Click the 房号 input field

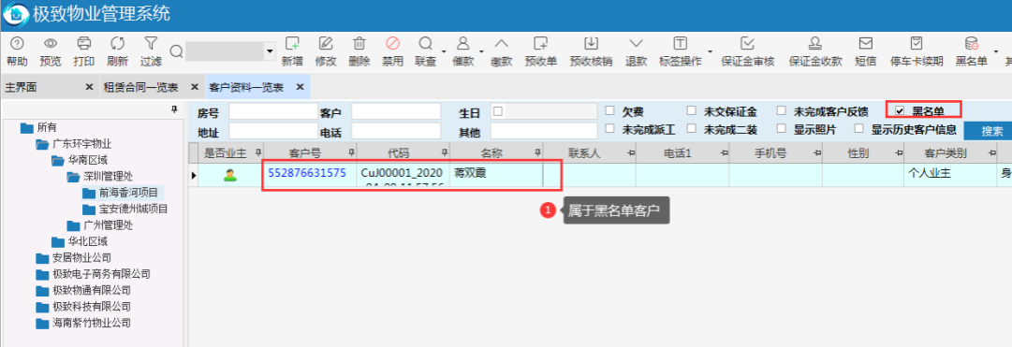coord(273,111)
